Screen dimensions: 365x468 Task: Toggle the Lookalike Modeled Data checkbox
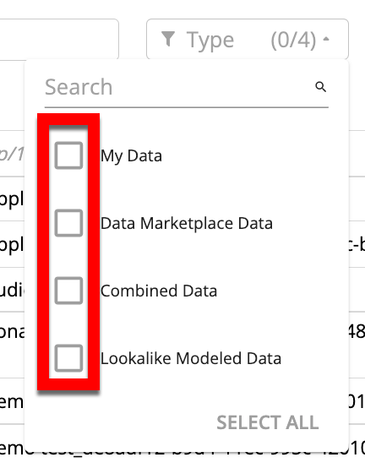tap(68, 358)
